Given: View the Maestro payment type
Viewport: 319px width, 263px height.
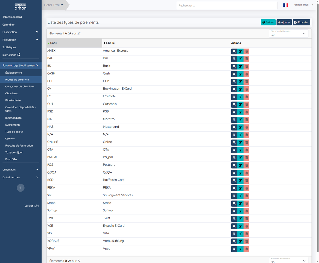Looking at the screenshot, I should tap(234, 120).
